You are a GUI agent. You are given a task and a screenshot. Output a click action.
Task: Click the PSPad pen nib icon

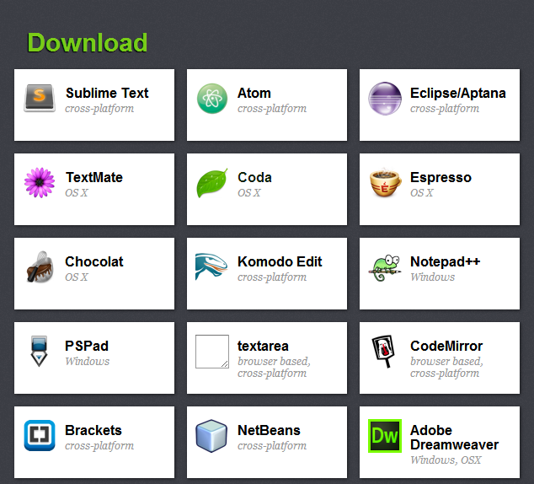coord(39,351)
